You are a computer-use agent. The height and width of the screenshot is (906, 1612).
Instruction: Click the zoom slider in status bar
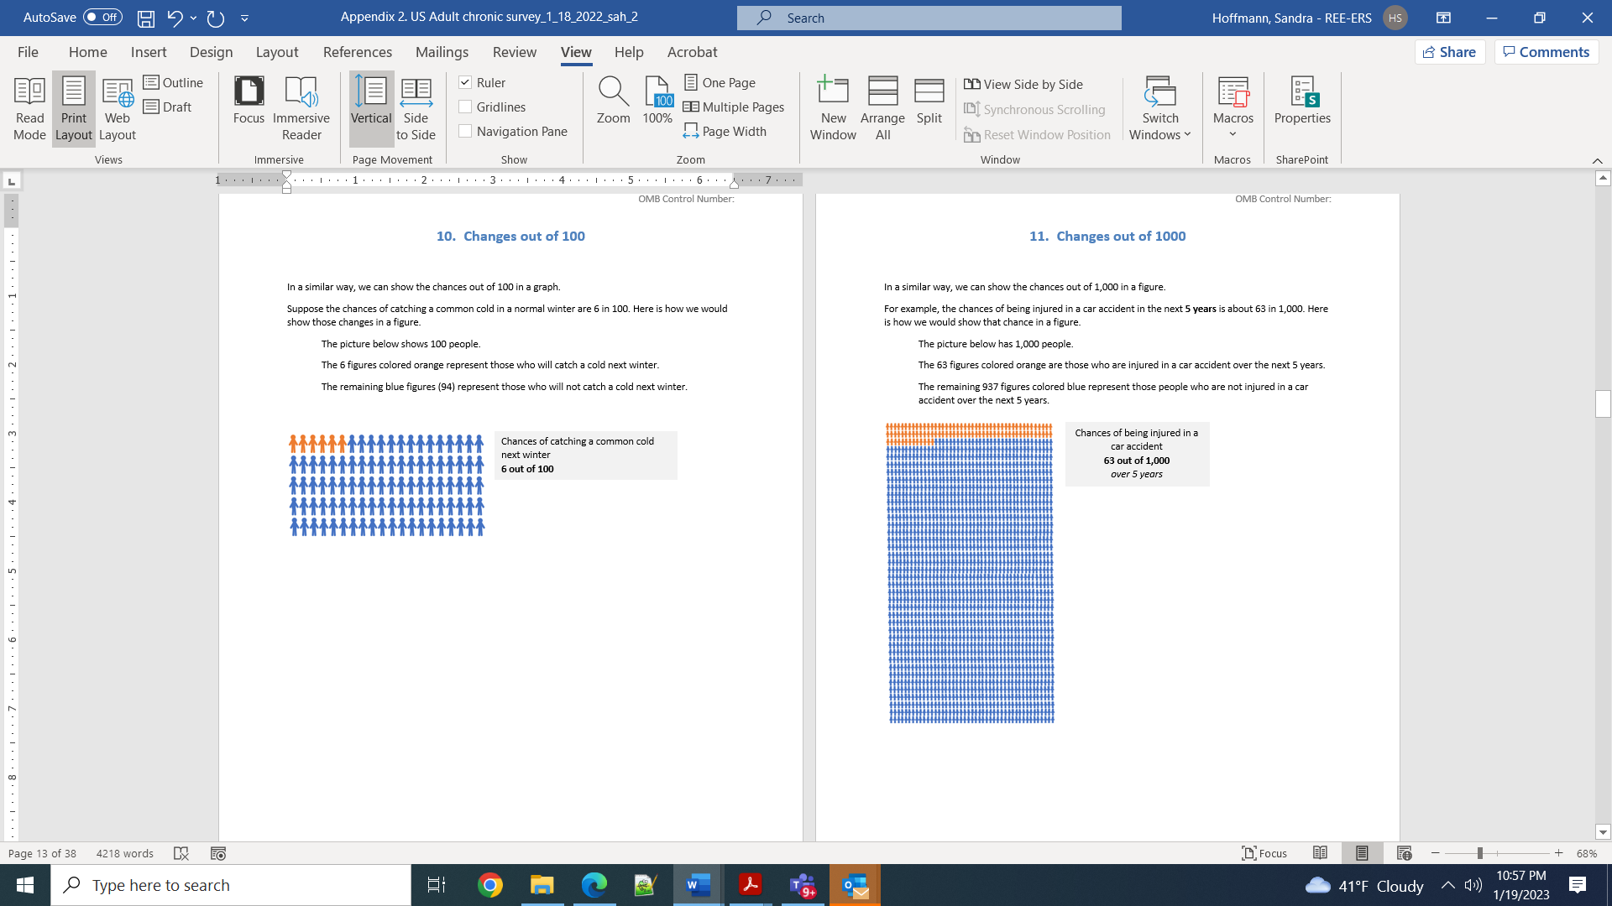[1479, 853]
